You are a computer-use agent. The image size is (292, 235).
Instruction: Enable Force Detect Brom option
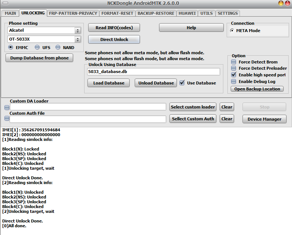click(x=234, y=62)
